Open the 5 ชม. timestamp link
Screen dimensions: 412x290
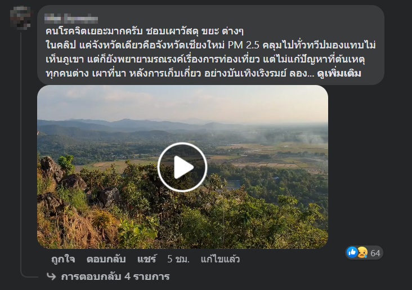point(178,259)
